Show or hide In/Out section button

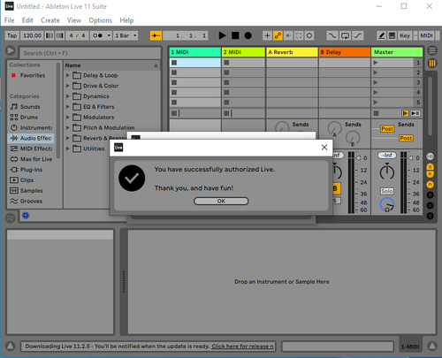click(x=431, y=156)
